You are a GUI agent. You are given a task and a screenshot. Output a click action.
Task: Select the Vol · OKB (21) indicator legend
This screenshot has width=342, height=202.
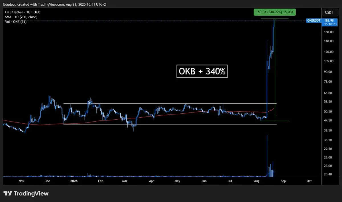coord(15,22)
